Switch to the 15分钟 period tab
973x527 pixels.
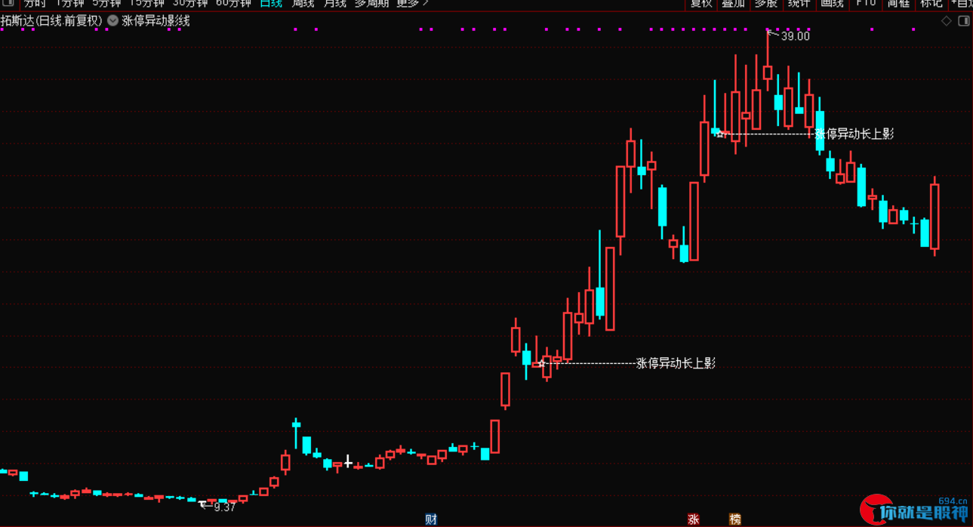[x=146, y=3]
